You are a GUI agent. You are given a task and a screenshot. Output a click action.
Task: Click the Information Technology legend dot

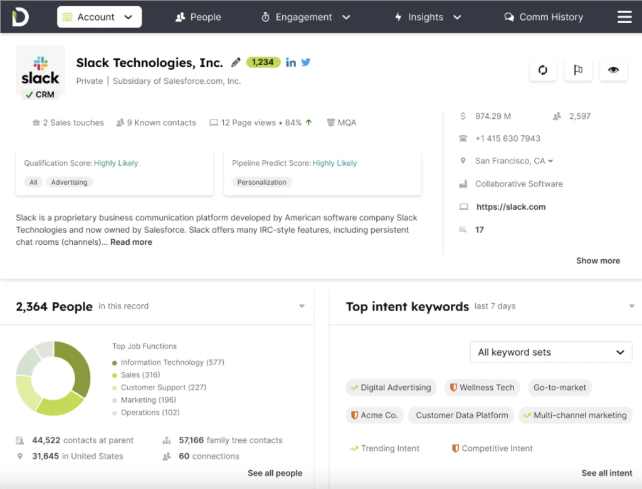[x=115, y=363]
